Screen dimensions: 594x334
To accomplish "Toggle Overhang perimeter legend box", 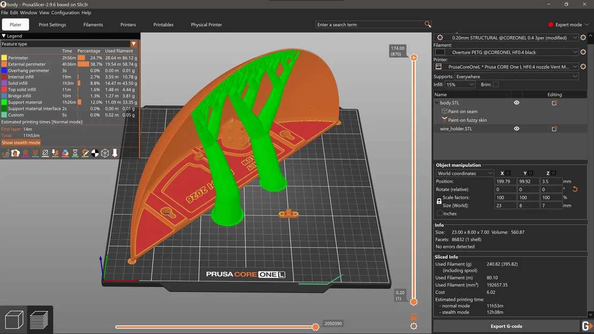I will 4,71.
